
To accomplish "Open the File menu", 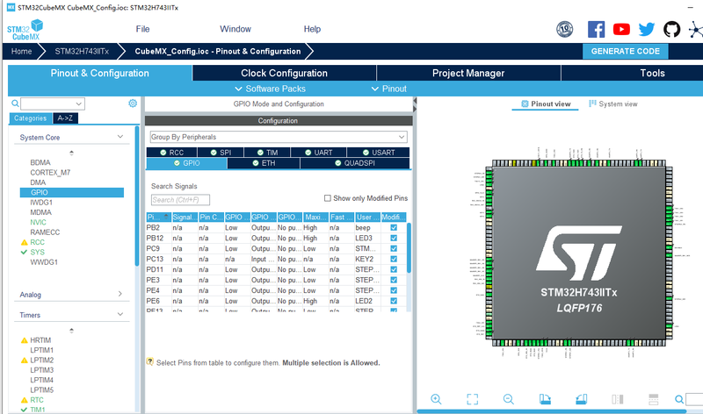I will tap(142, 29).
